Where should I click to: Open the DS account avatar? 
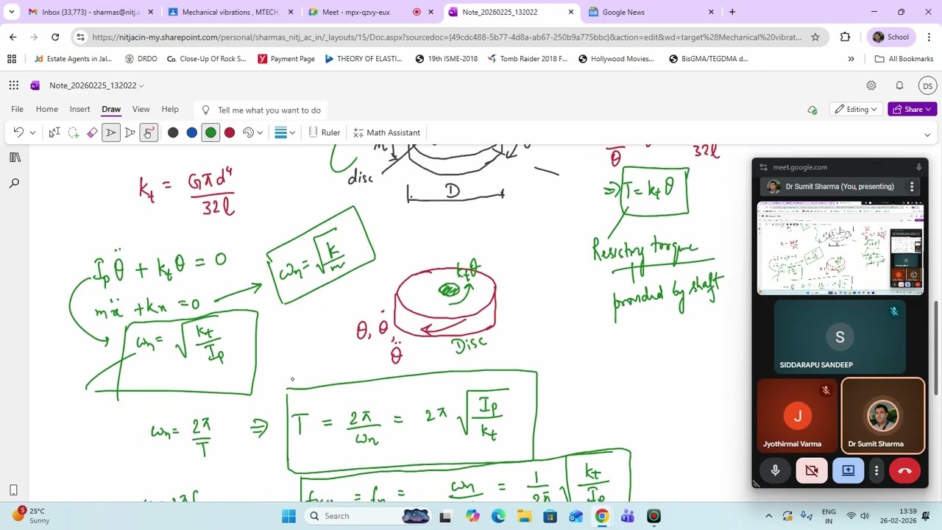pyautogui.click(x=927, y=86)
